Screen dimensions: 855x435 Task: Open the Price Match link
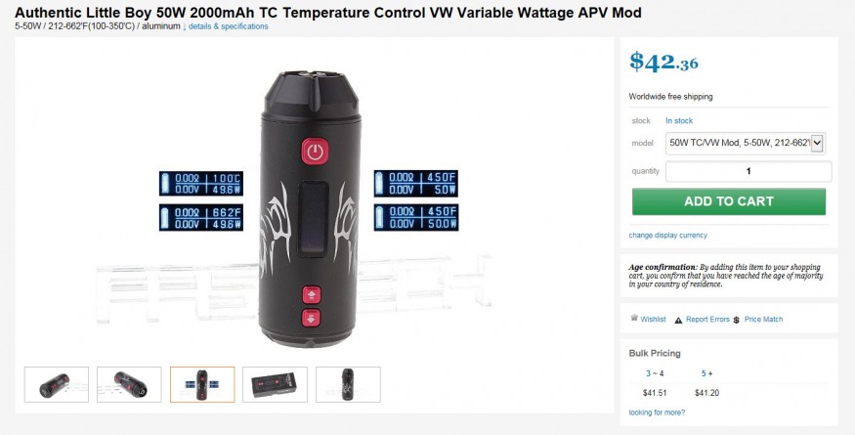tap(763, 320)
